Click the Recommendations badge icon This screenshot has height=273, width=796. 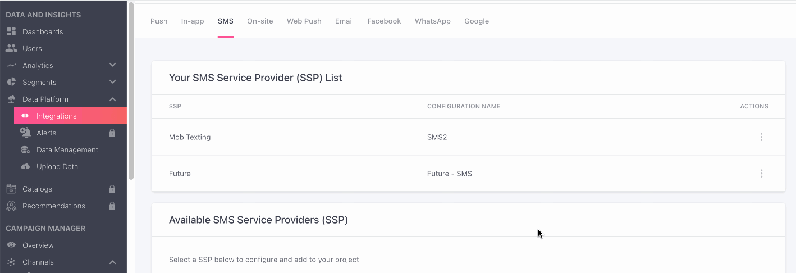[x=11, y=206]
